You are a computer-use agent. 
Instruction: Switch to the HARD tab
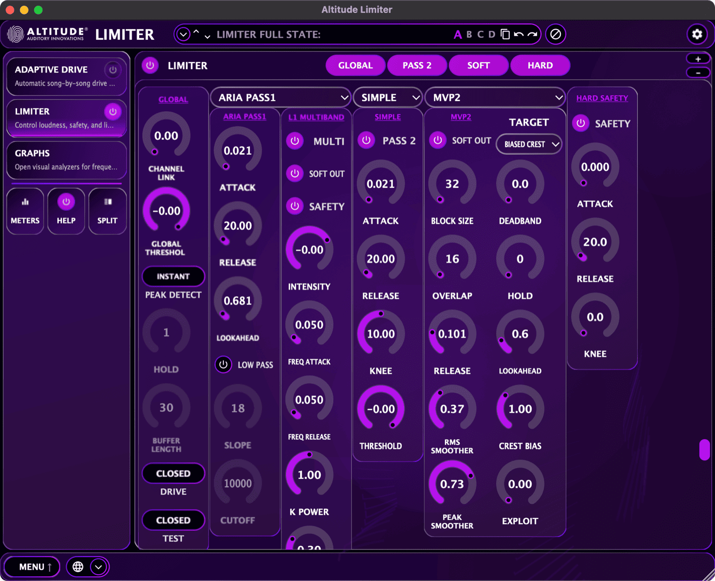[x=540, y=65]
